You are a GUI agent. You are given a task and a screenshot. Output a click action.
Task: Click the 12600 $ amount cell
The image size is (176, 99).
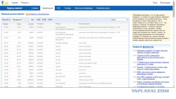point(31,43)
